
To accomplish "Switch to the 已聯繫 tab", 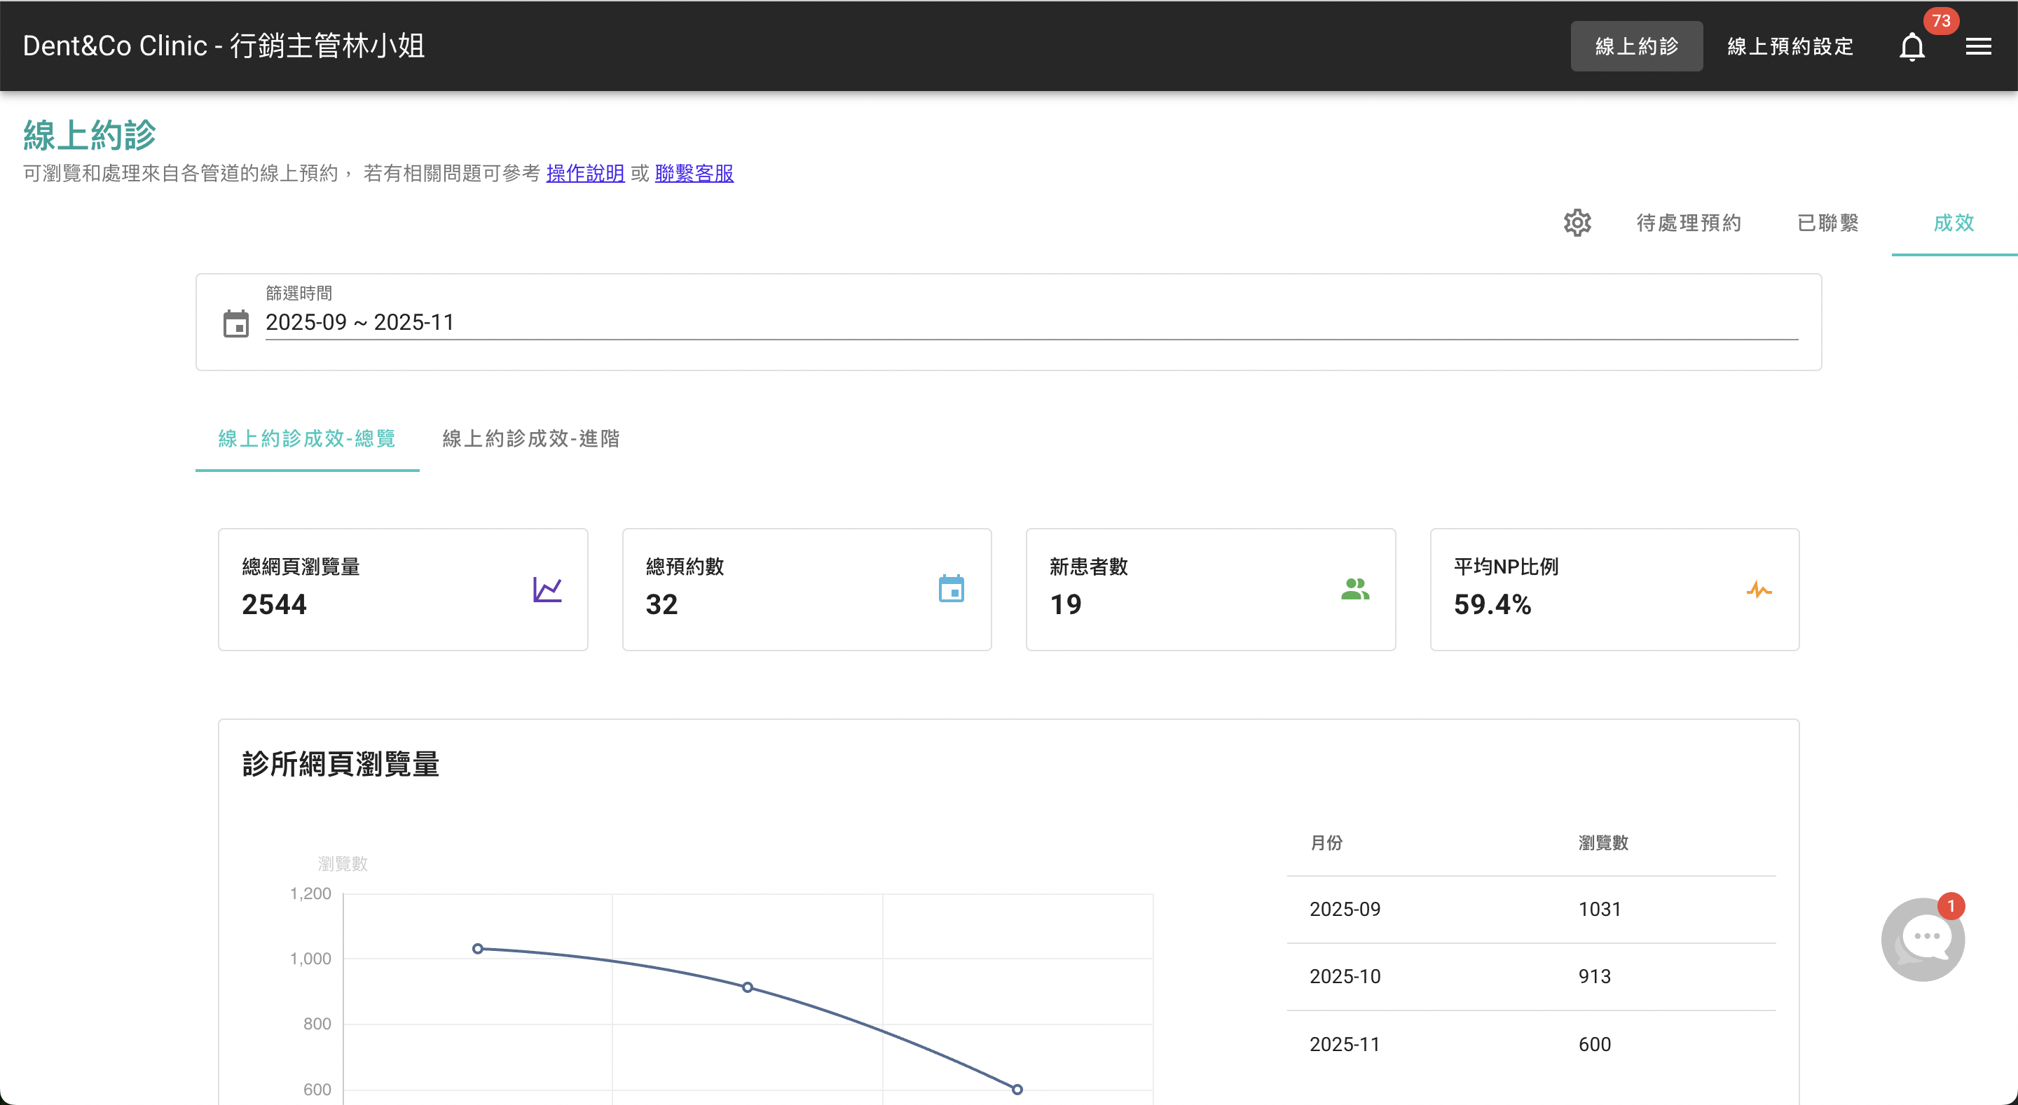I will 1827,223.
